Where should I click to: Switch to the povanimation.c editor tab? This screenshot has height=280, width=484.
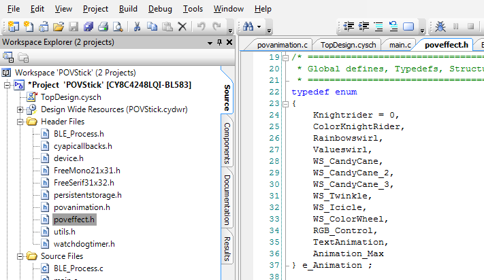pos(282,45)
